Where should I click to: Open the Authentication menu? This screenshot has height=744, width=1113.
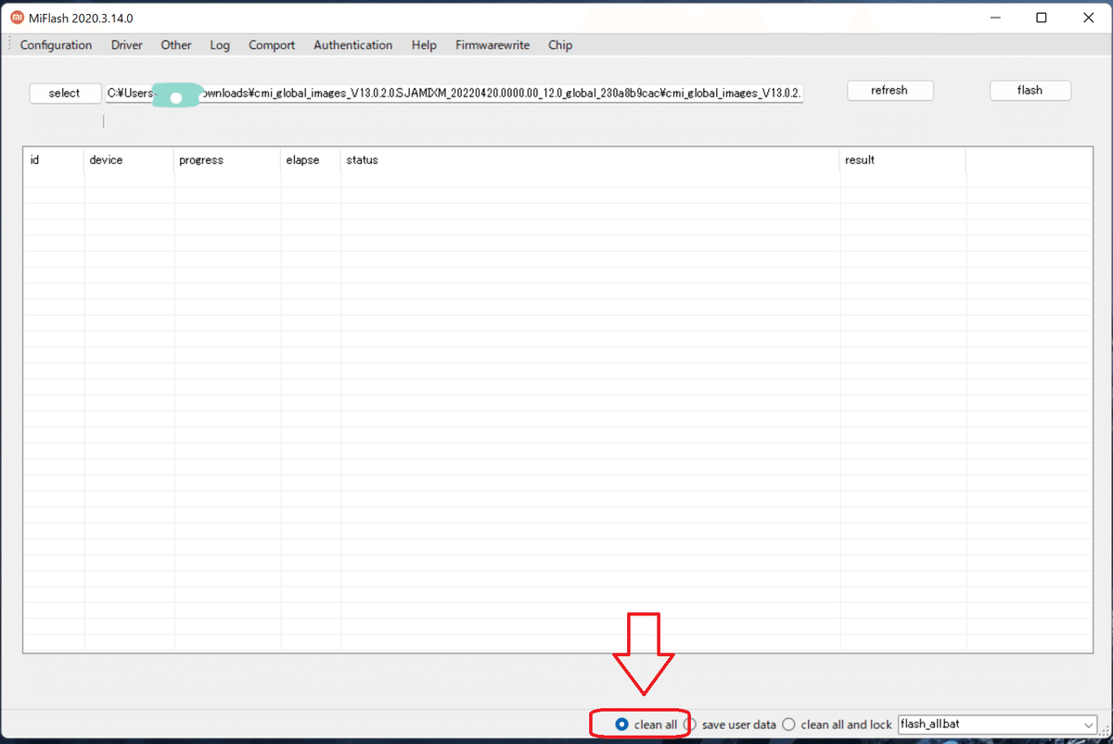tap(352, 44)
